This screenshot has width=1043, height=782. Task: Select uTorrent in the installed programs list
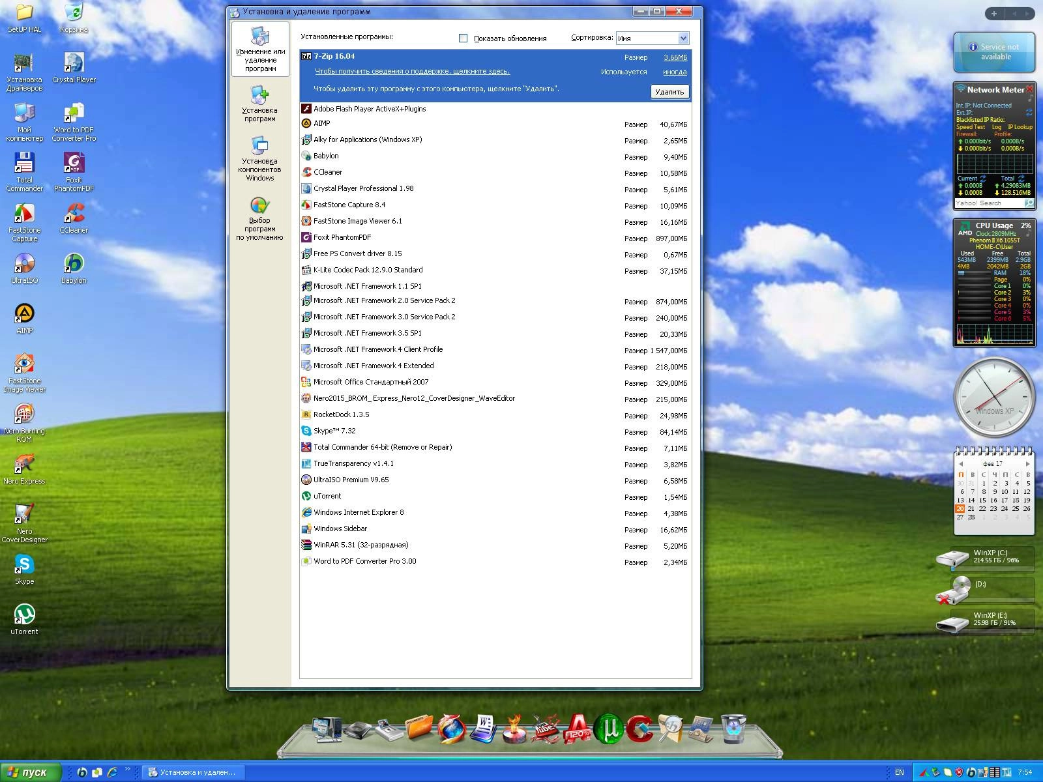(x=495, y=497)
